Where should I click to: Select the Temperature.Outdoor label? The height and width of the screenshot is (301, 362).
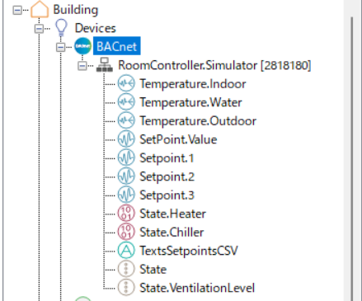coord(198,121)
